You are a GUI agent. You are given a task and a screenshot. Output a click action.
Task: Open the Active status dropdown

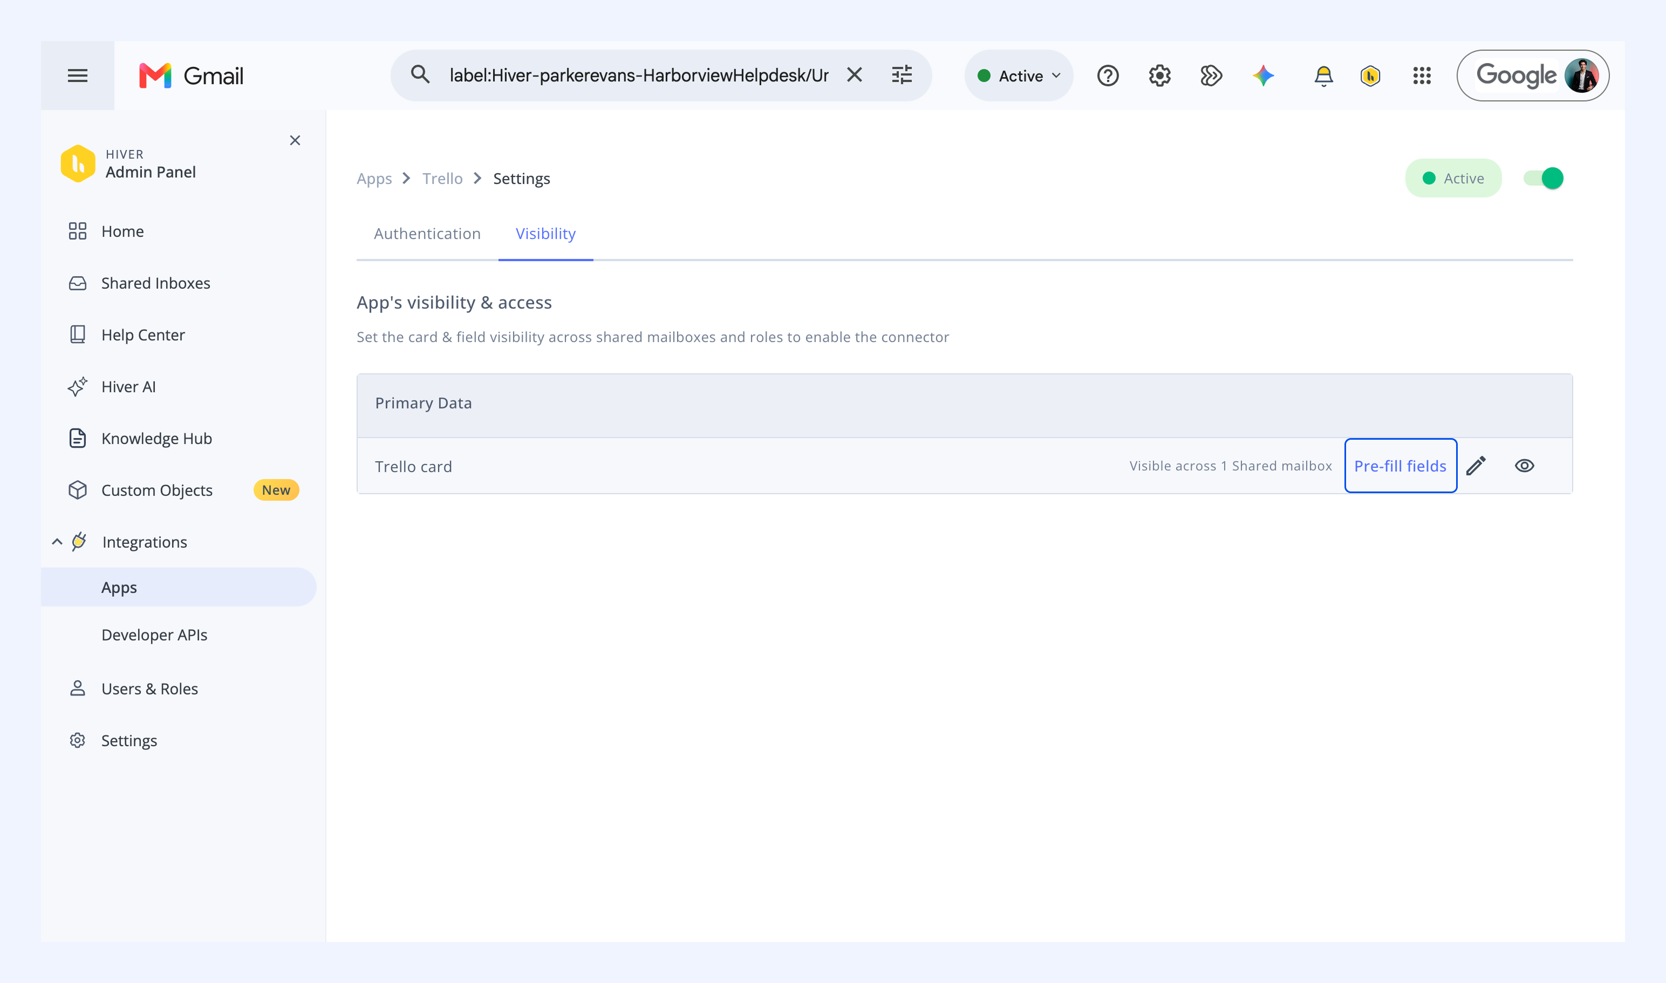pos(1019,76)
